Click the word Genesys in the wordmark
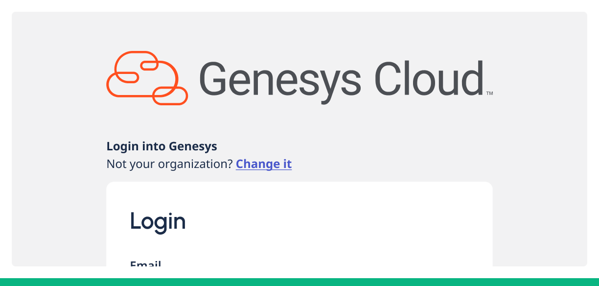This screenshot has height=286, width=599. point(280,79)
